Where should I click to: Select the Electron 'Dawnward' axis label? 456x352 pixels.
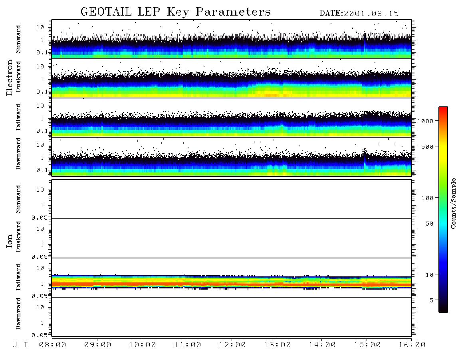pos(18,154)
